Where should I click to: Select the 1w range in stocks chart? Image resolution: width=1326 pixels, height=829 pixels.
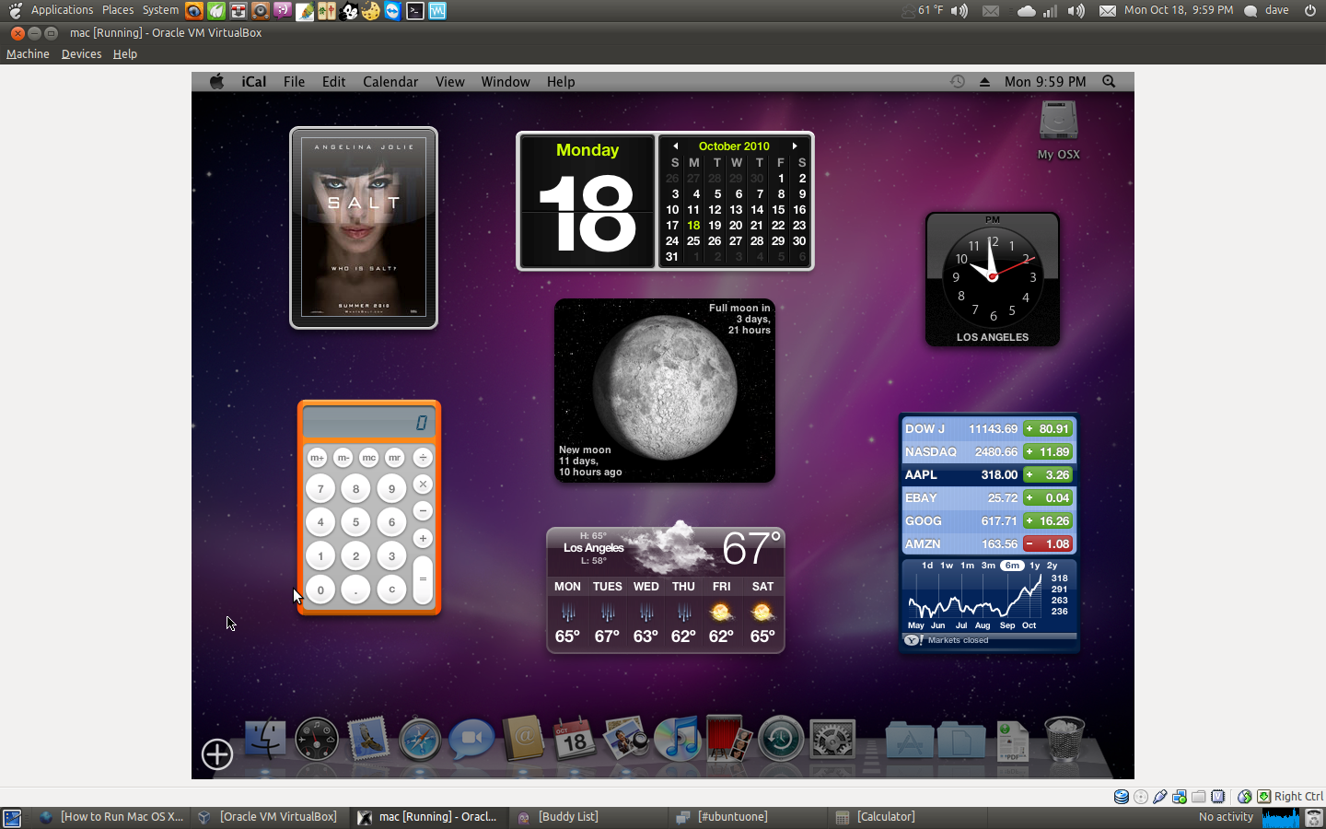947,566
